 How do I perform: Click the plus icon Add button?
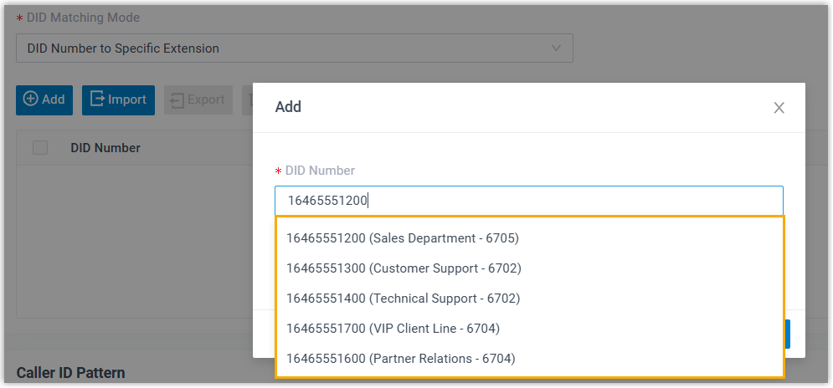point(44,100)
